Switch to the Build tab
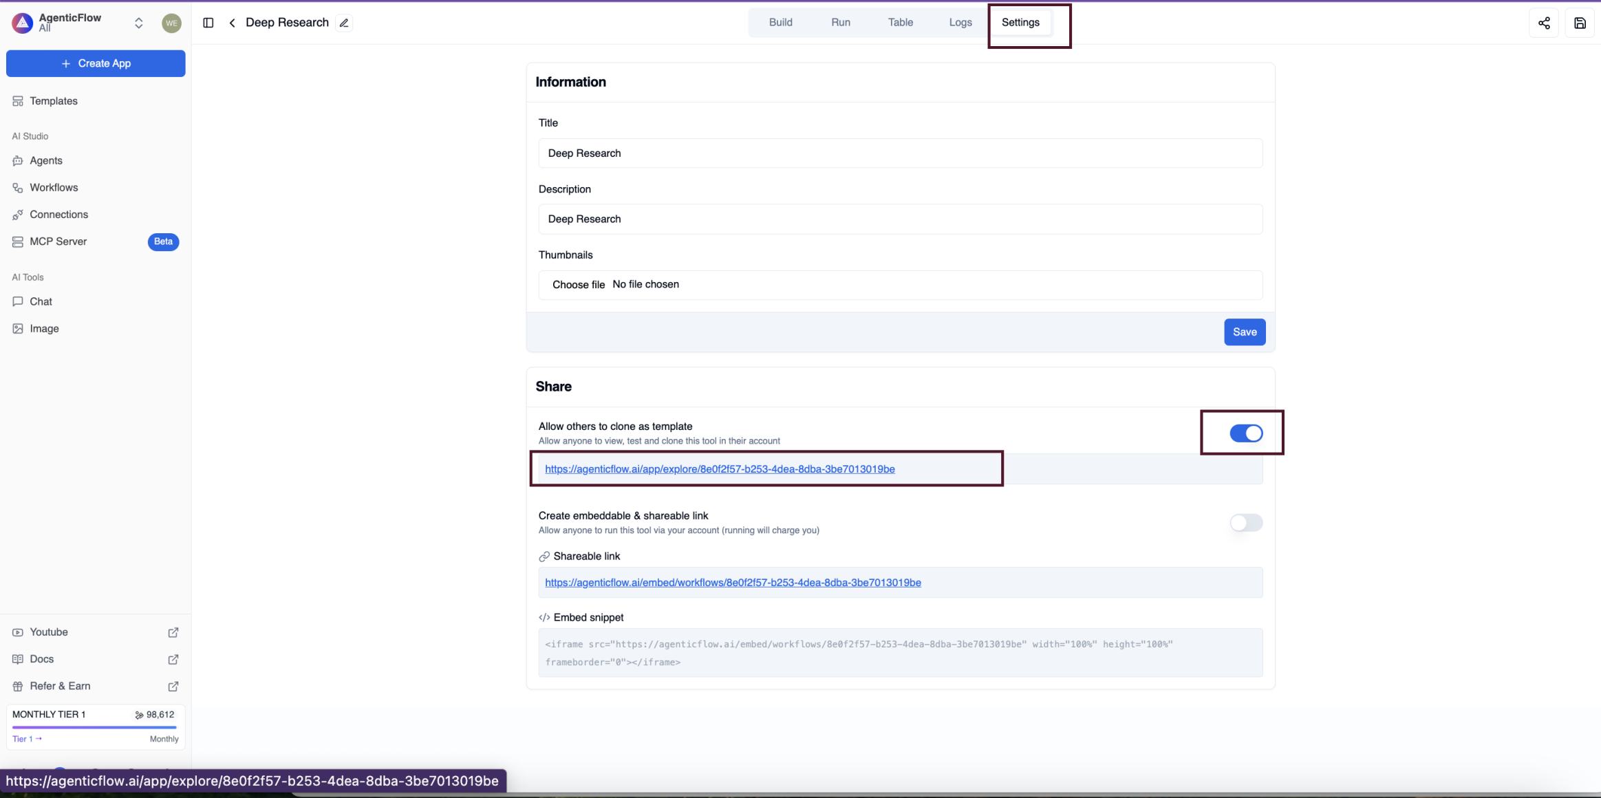Screen dimensions: 1601x798 point(780,23)
